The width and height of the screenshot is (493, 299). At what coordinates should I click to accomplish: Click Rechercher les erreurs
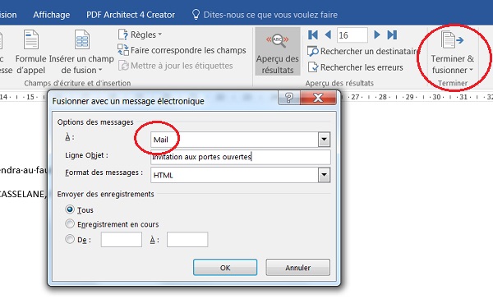click(355, 67)
